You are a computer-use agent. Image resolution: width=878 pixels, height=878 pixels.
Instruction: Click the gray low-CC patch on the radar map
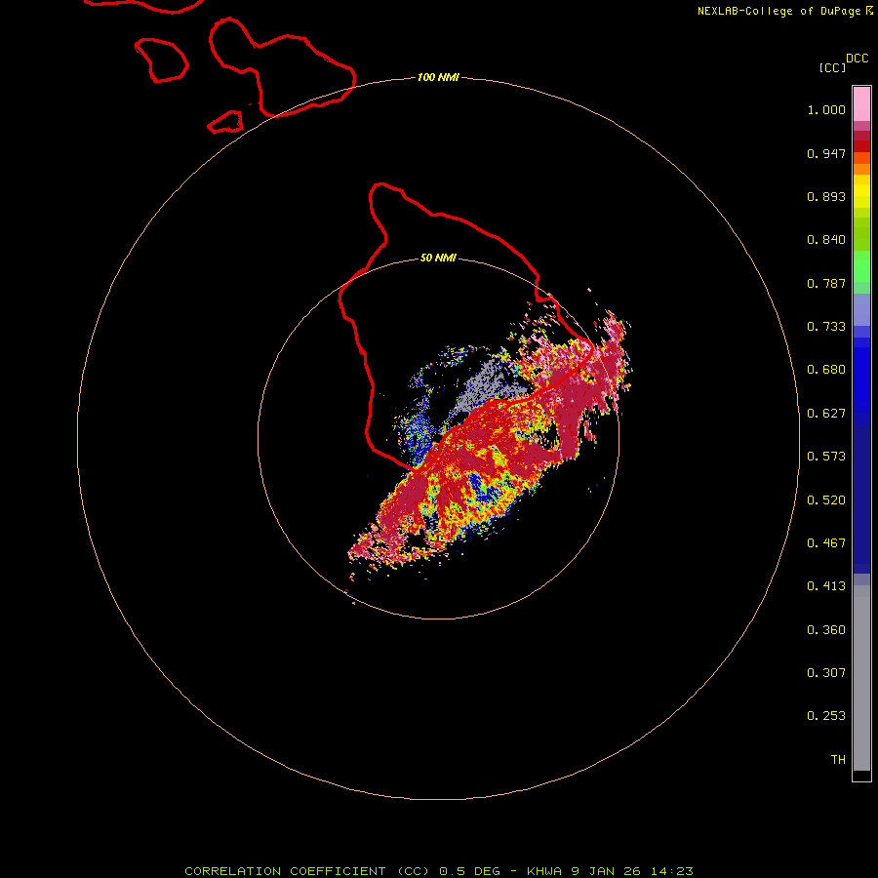pyautogui.click(x=482, y=386)
